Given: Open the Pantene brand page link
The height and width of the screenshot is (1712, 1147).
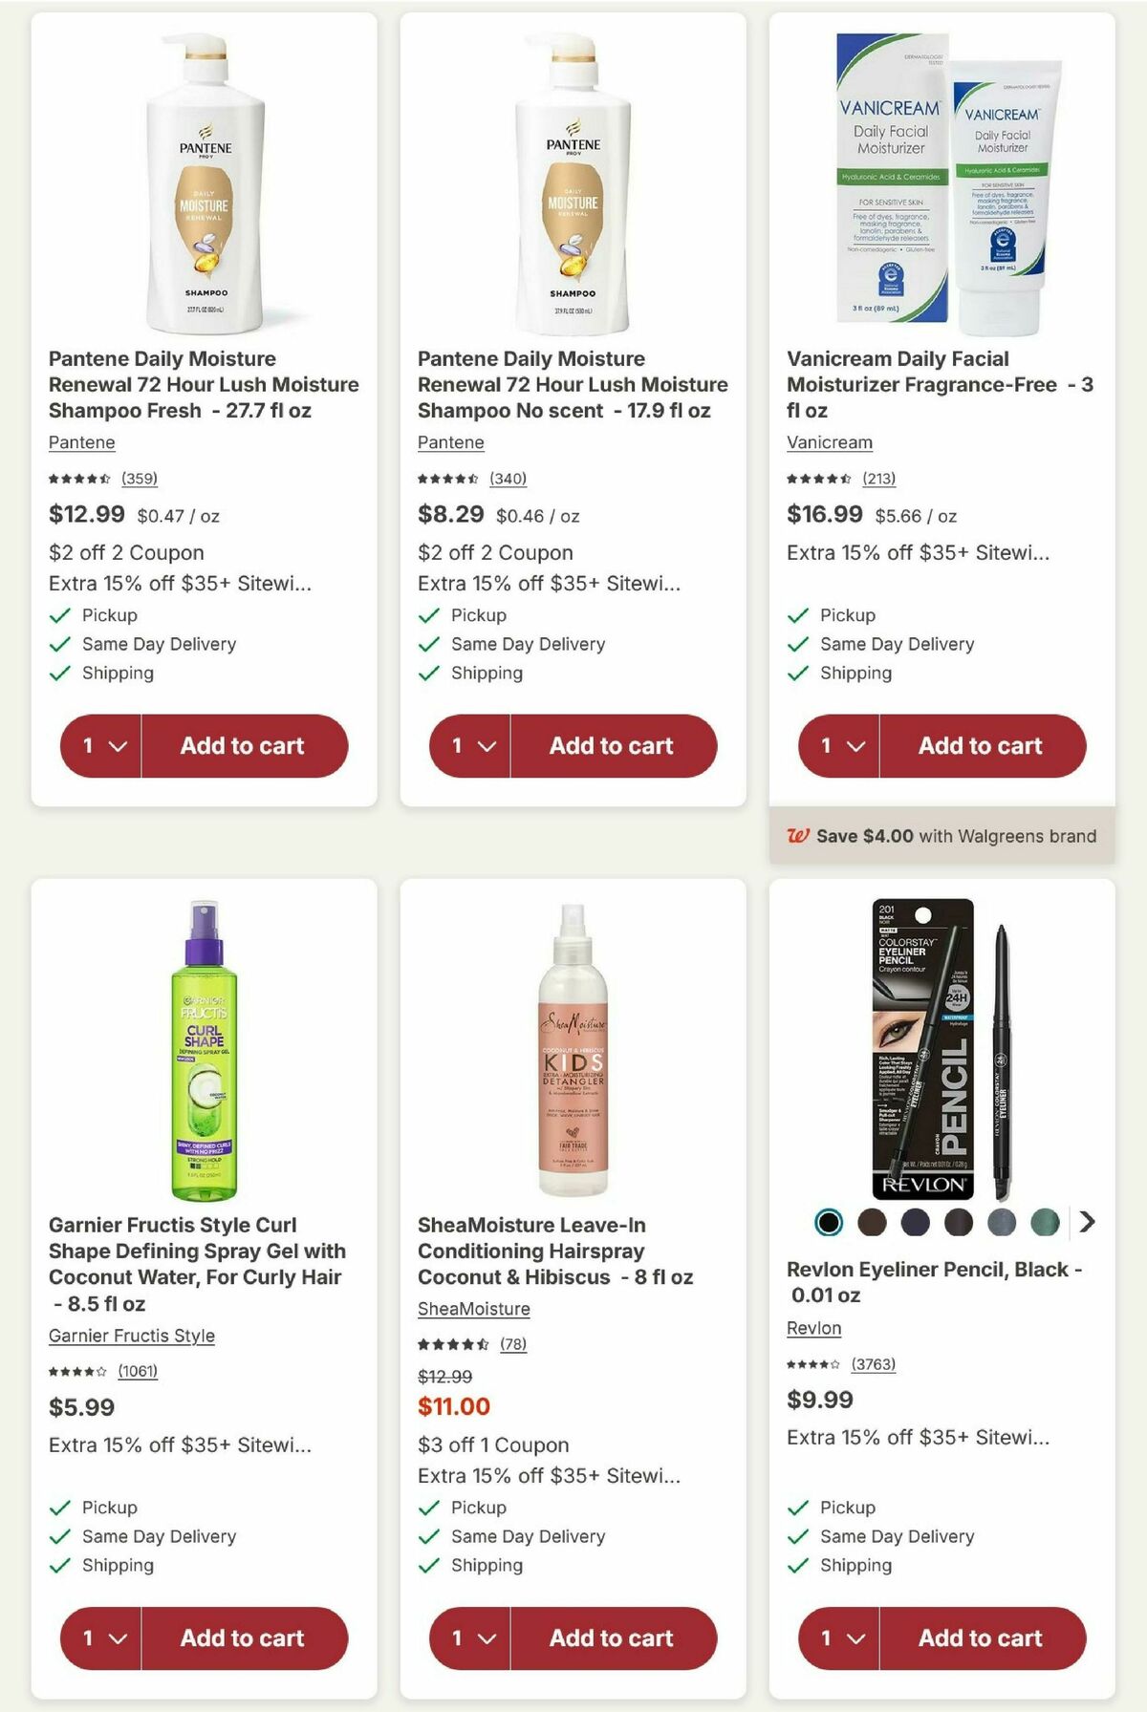Looking at the screenshot, I should [81, 442].
